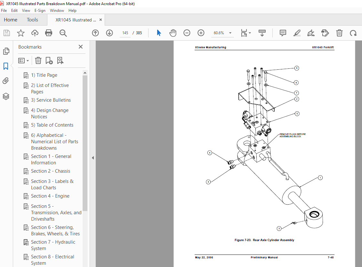This screenshot has height=267, width=362.
Task: Go to next page arrow
Action: click(x=109, y=33)
